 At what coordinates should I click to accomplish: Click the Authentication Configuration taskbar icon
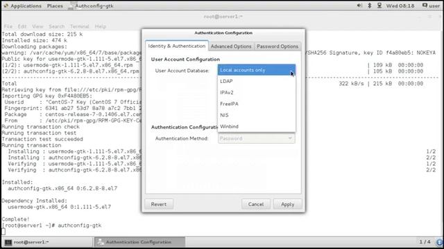100,242
